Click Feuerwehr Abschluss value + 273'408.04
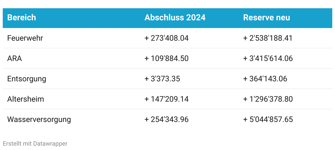 pos(167,38)
